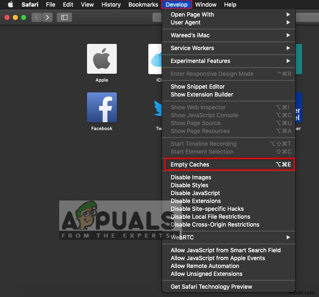Toggle Disable Local File Restrictions
The width and height of the screenshot is (319, 297).
(x=229, y=217)
